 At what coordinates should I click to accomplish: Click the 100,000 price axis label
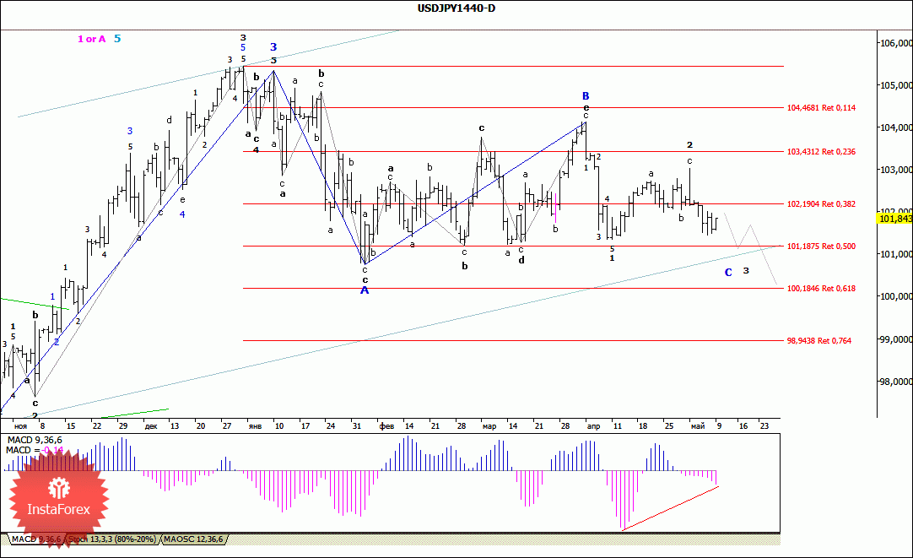(x=895, y=296)
